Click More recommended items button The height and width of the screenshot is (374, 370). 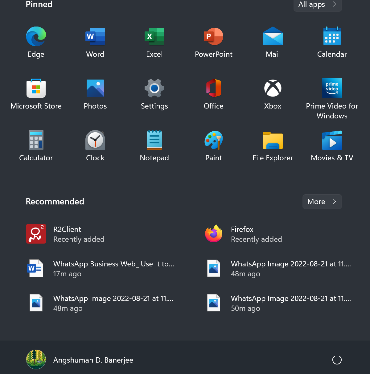(322, 202)
